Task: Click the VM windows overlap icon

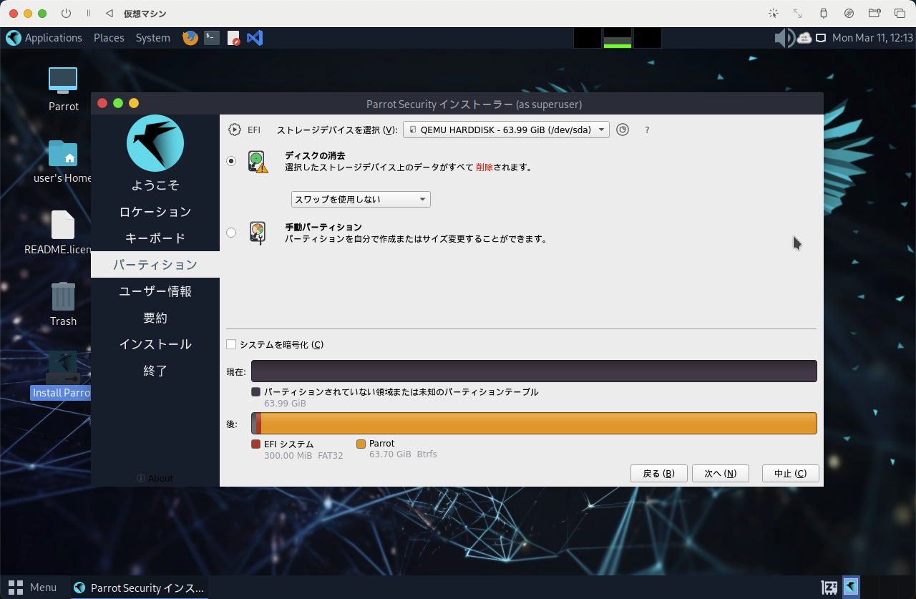Action: (900, 14)
